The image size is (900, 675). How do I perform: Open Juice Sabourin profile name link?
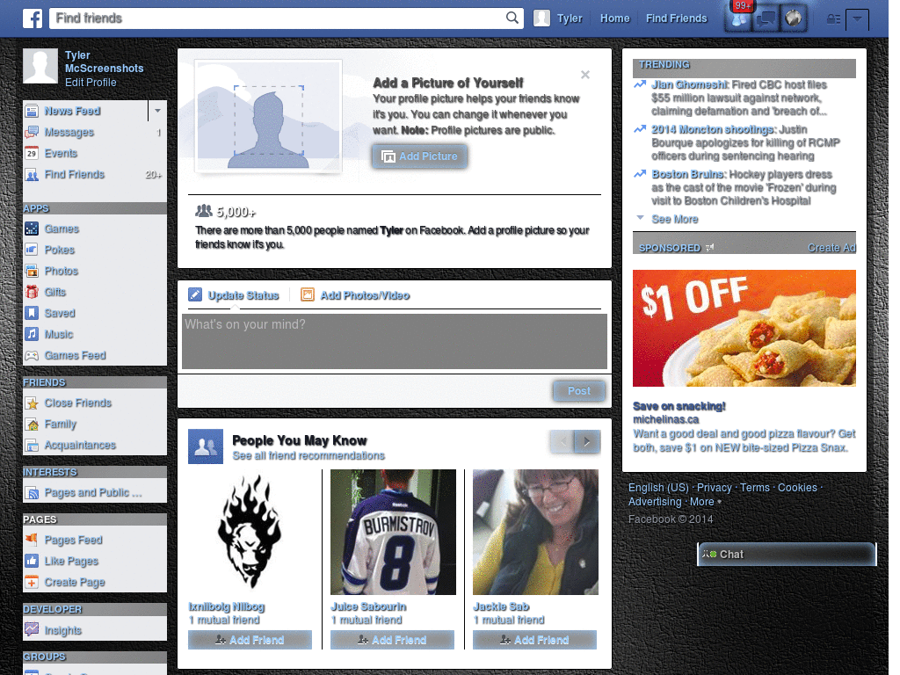coord(368,606)
